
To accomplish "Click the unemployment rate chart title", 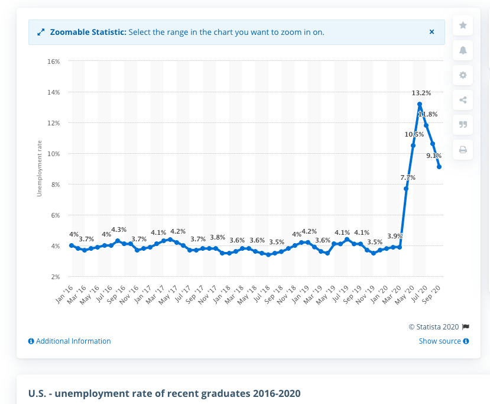I will (x=164, y=393).
